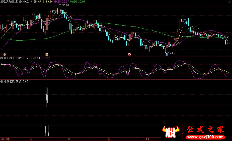
Task: Open the 小妖回踩 indicator dropdown arrow
Action: pos(2,82)
